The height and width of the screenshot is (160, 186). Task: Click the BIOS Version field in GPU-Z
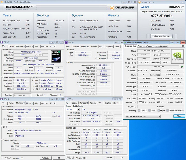[x=158, y=67]
